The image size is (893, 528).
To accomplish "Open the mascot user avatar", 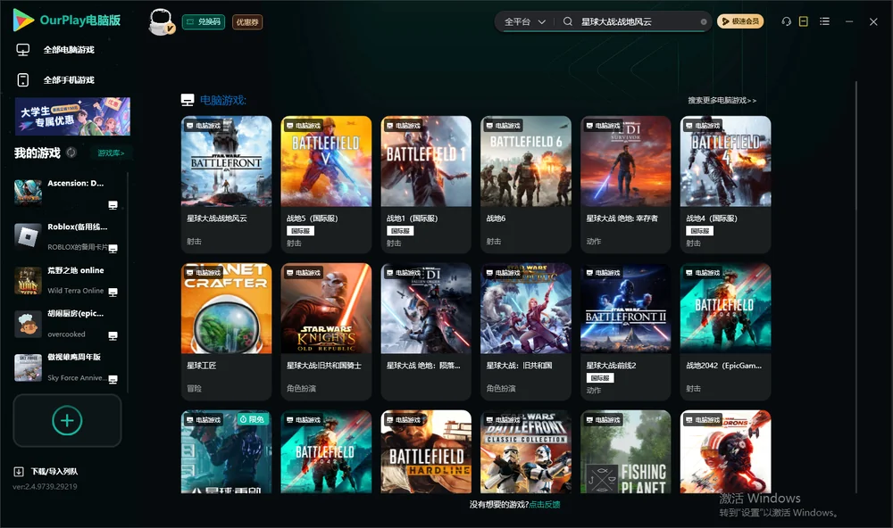I will click(x=161, y=21).
